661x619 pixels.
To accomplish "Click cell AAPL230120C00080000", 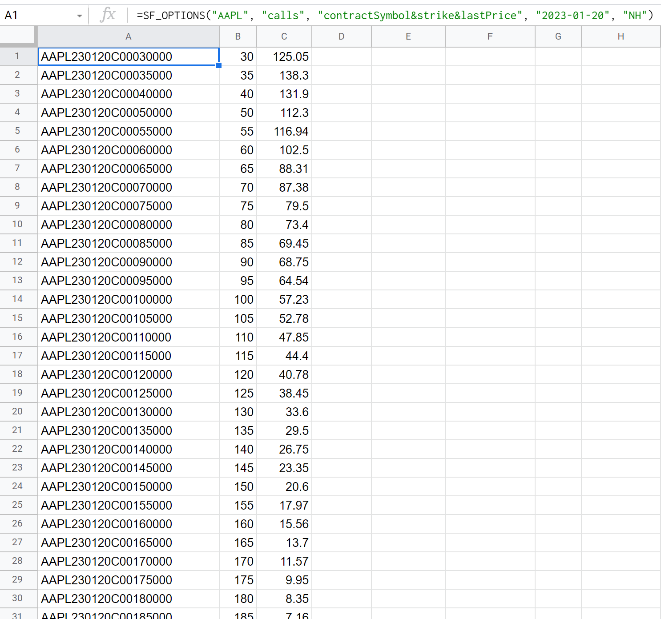I will [x=129, y=225].
